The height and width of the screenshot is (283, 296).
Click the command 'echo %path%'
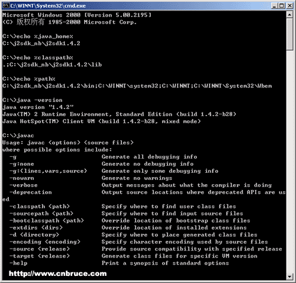(x=36, y=79)
